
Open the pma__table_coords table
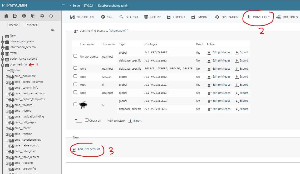(x=27, y=146)
